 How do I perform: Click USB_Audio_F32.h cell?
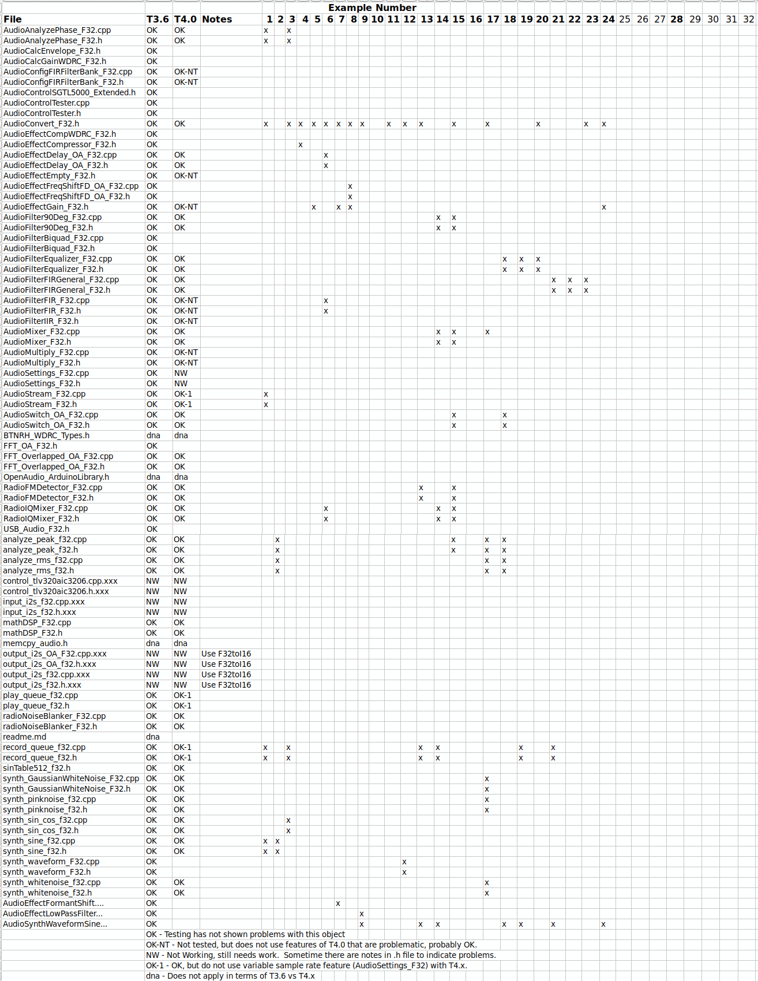tap(73, 529)
